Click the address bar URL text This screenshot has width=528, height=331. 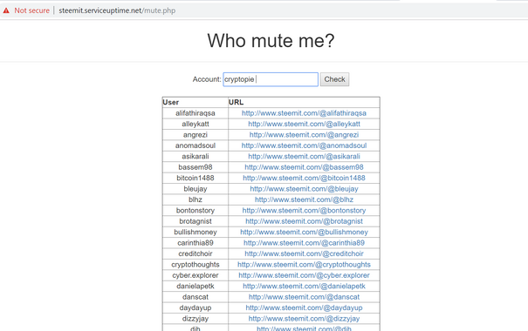coord(117,10)
